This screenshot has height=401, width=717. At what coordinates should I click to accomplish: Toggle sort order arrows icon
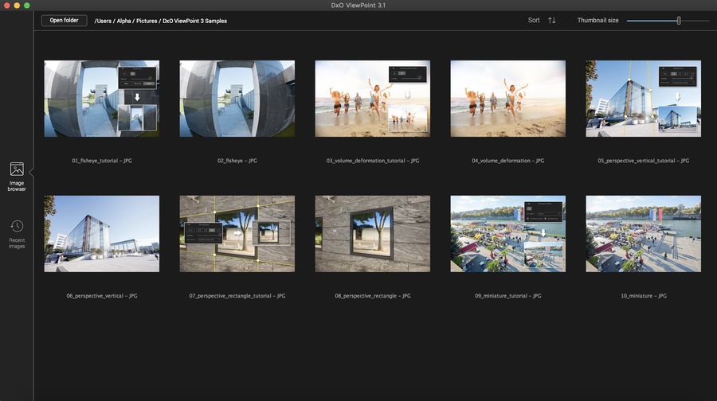pos(552,21)
